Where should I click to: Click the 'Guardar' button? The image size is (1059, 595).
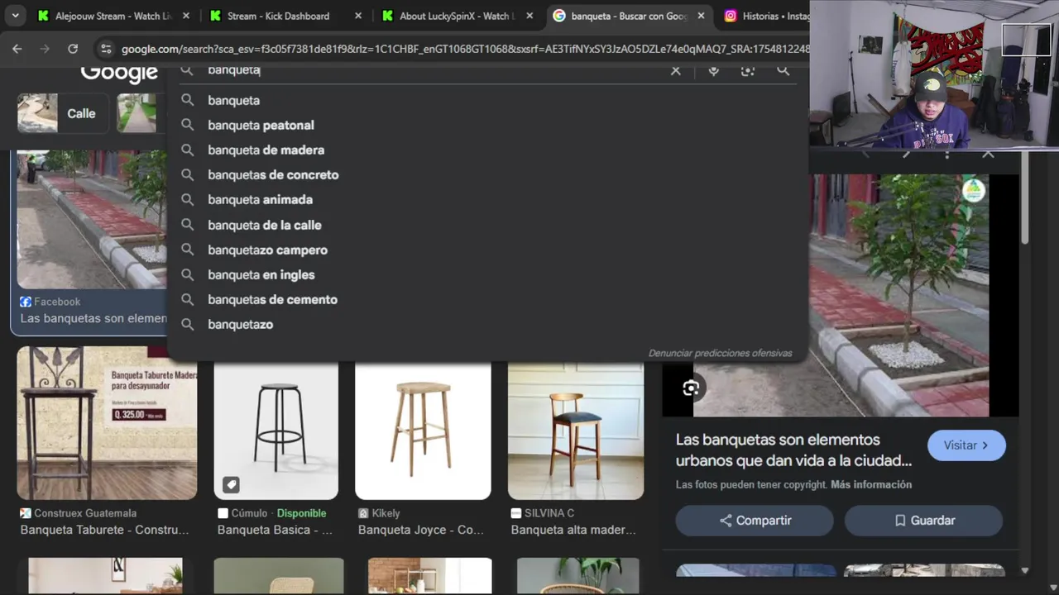click(x=923, y=521)
